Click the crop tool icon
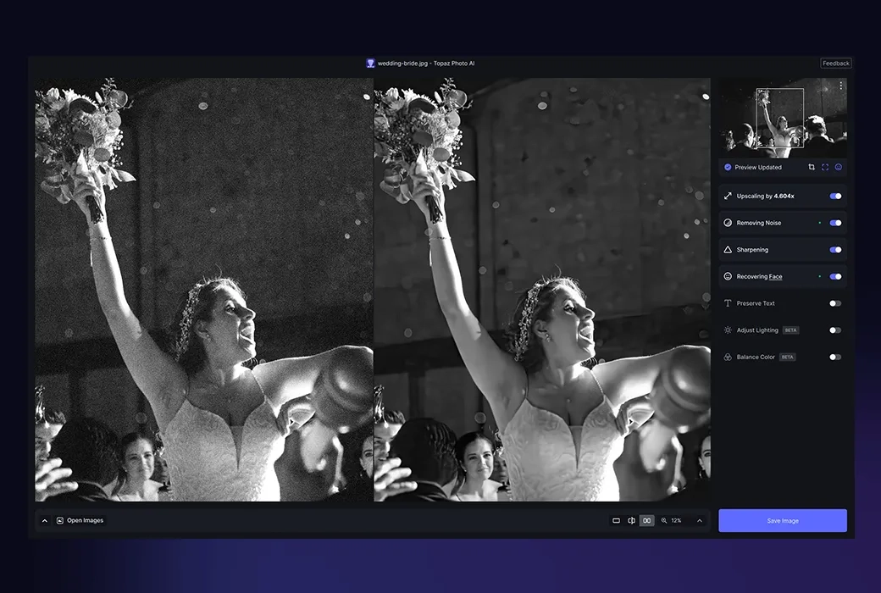Viewport: 881px width, 593px height. click(x=812, y=167)
